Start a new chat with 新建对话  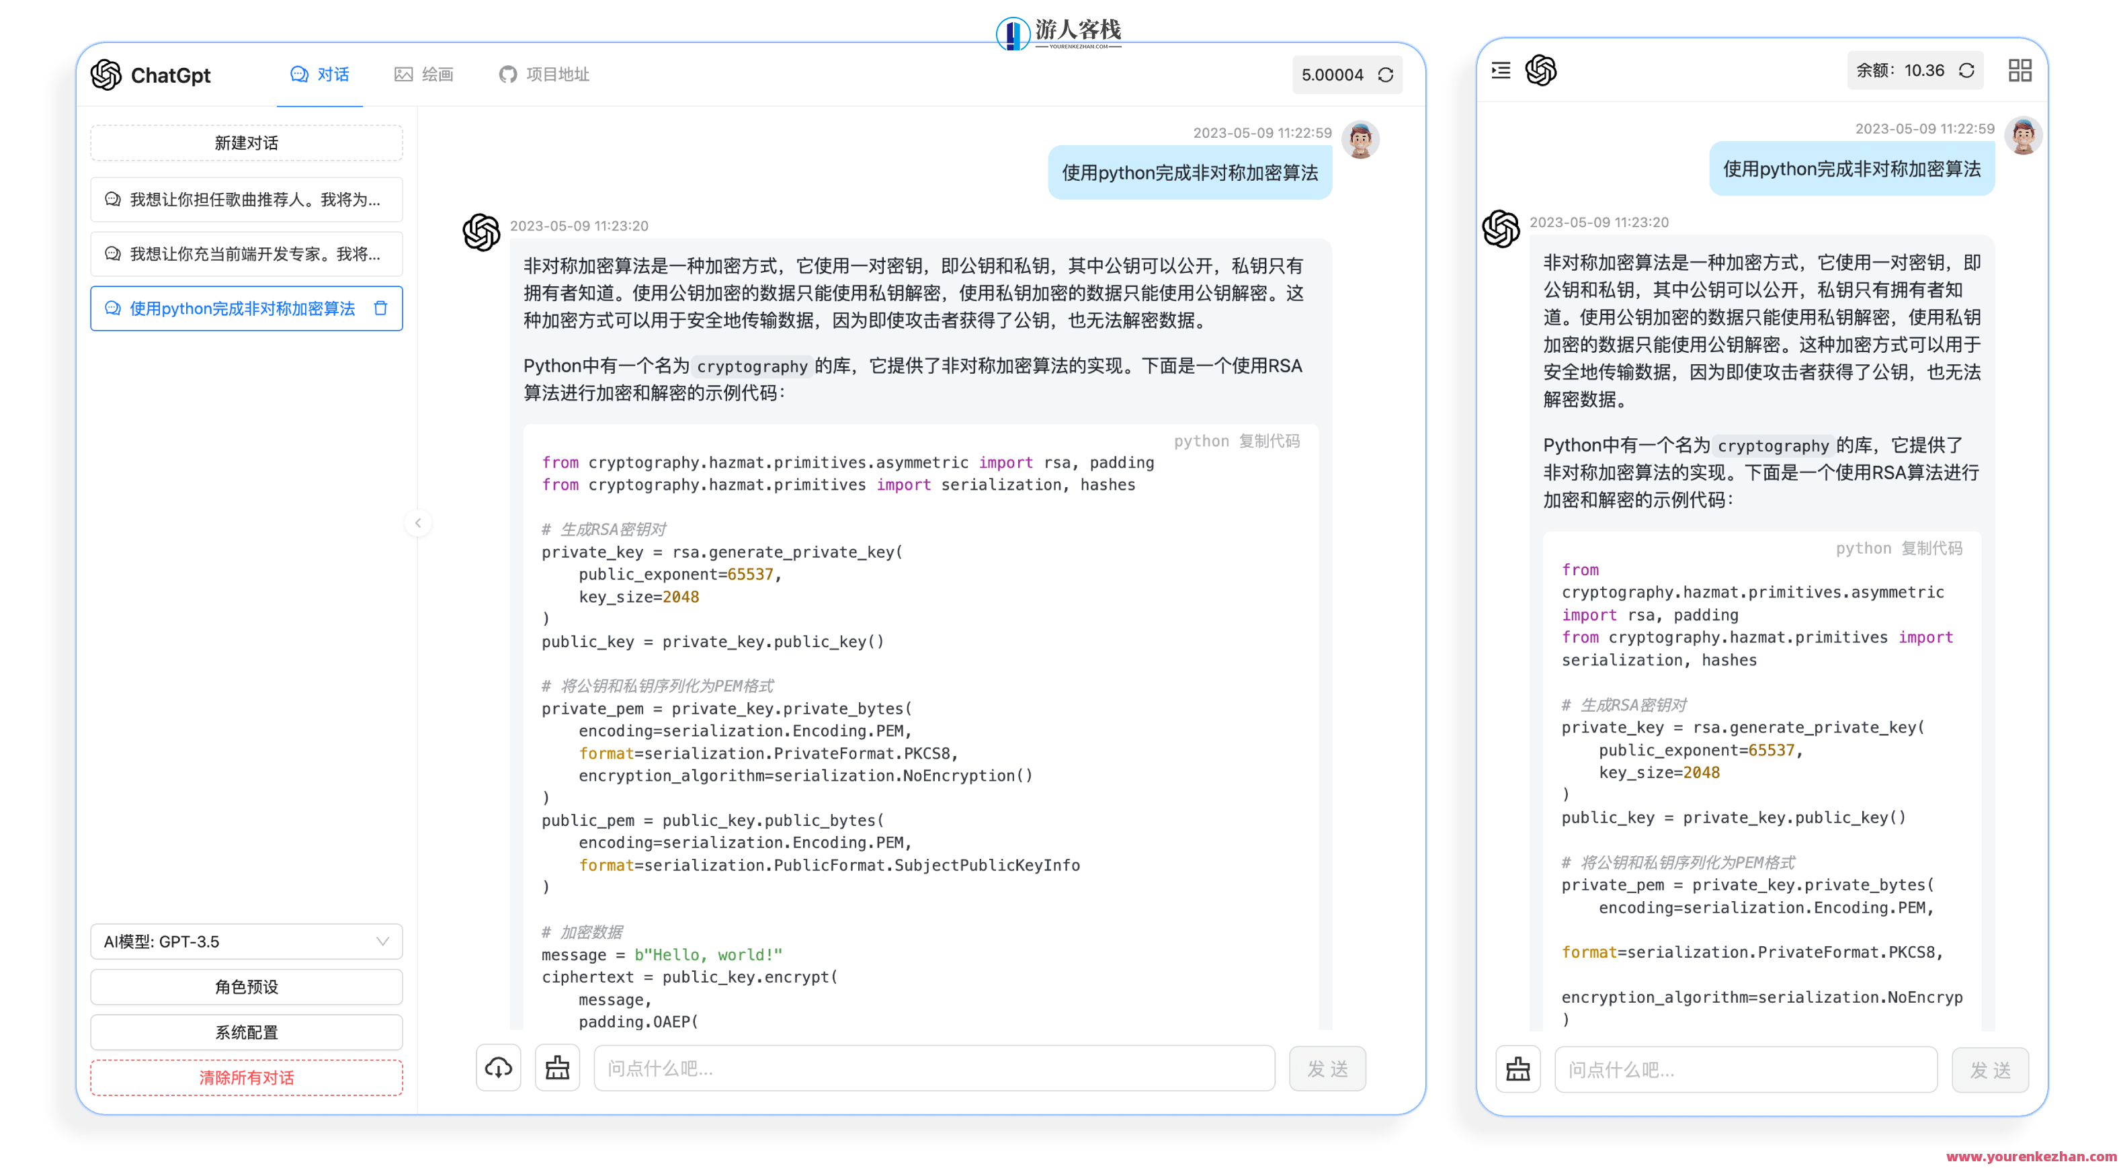coord(246,142)
